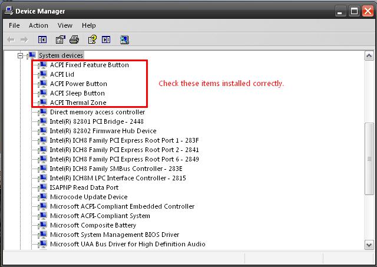Click the scrollbar down arrow
This screenshot has height=267, width=377.
(x=369, y=245)
